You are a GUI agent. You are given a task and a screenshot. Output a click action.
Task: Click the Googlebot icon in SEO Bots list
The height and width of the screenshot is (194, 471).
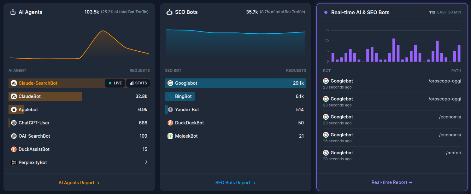coord(170,83)
